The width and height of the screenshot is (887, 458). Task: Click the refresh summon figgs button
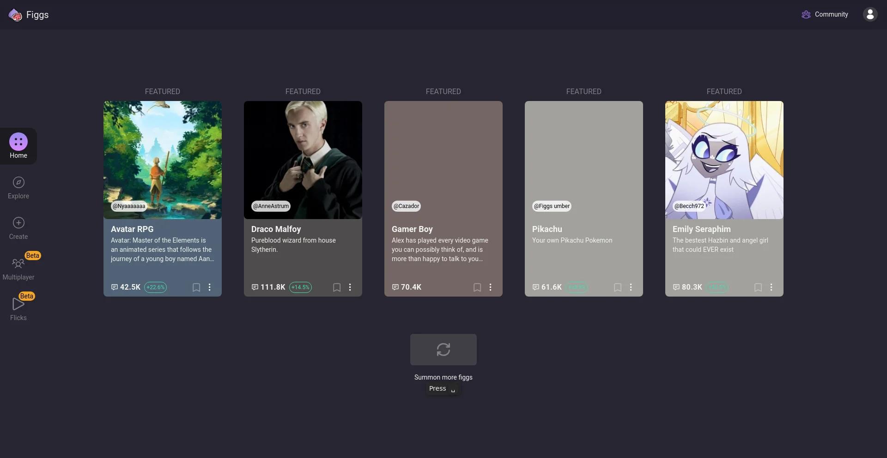[443, 350]
